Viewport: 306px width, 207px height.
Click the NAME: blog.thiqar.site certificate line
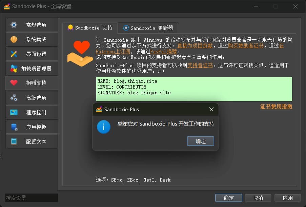[x=127, y=81]
